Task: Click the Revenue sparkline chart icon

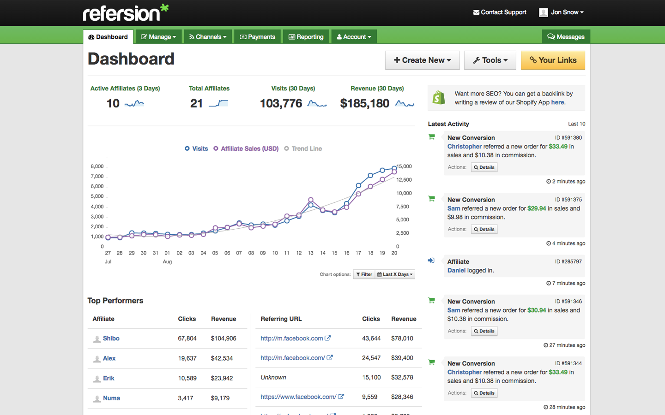Action: pos(405,104)
